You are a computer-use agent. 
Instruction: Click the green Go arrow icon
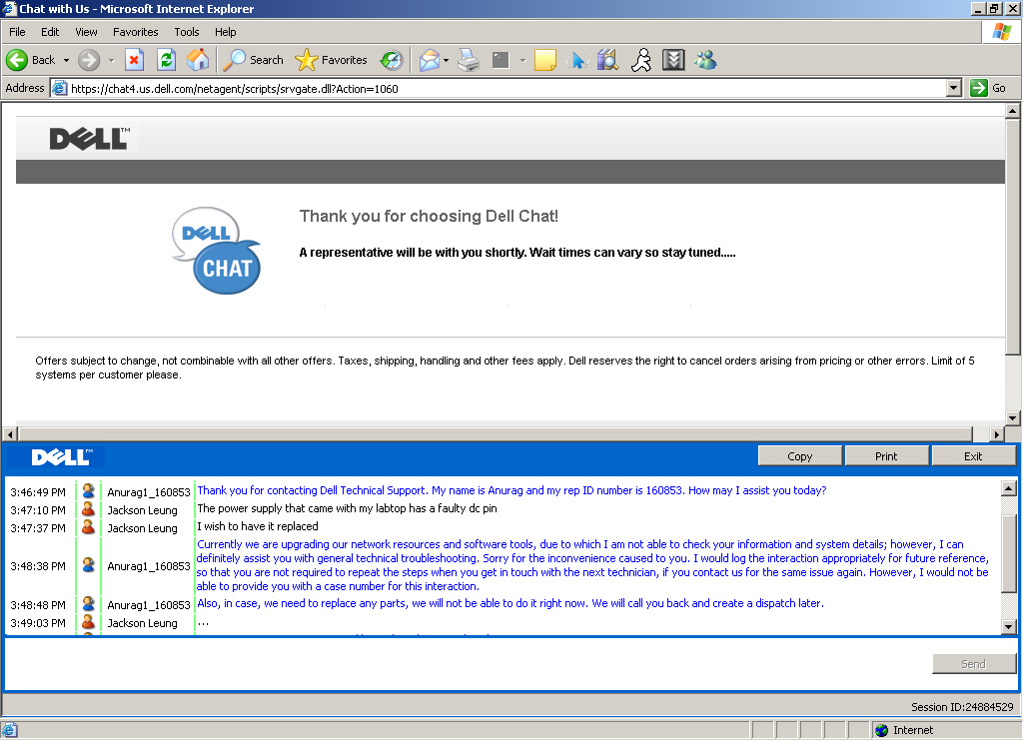tap(979, 88)
